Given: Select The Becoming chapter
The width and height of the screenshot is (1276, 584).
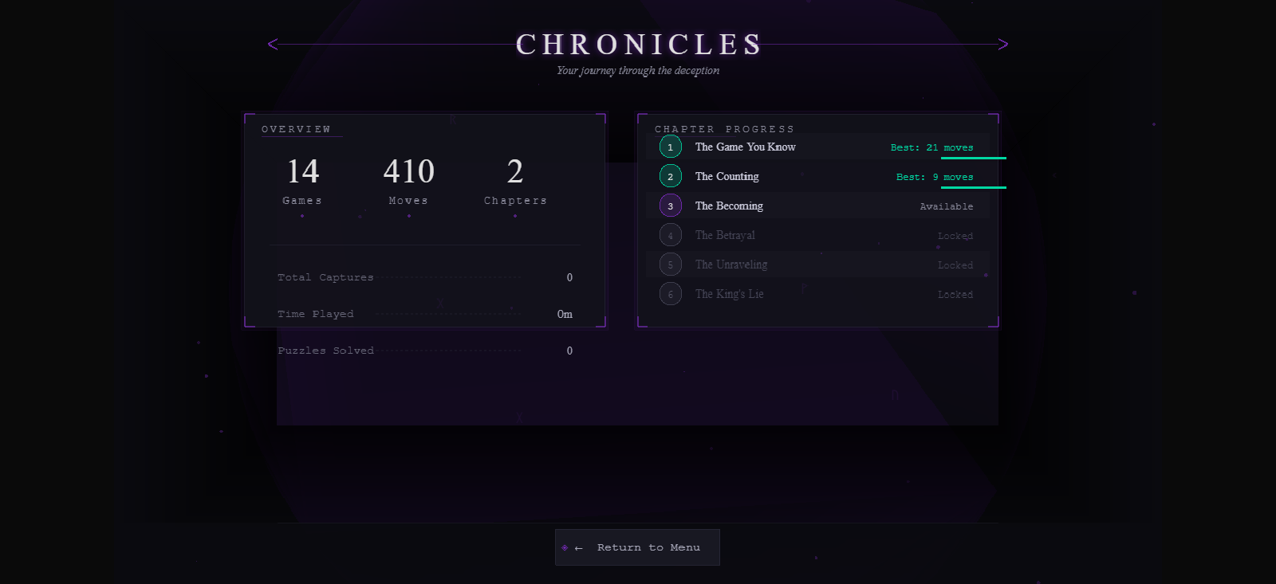Looking at the screenshot, I should 818,206.
